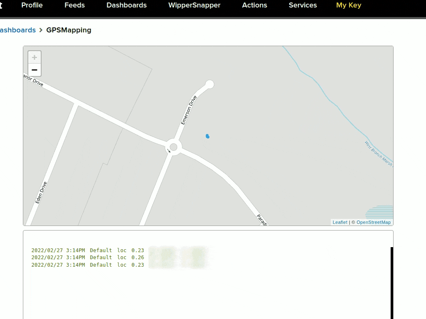Click the cul-de-sac end of Emerson Drive
This screenshot has width=426, height=319.
(x=210, y=84)
